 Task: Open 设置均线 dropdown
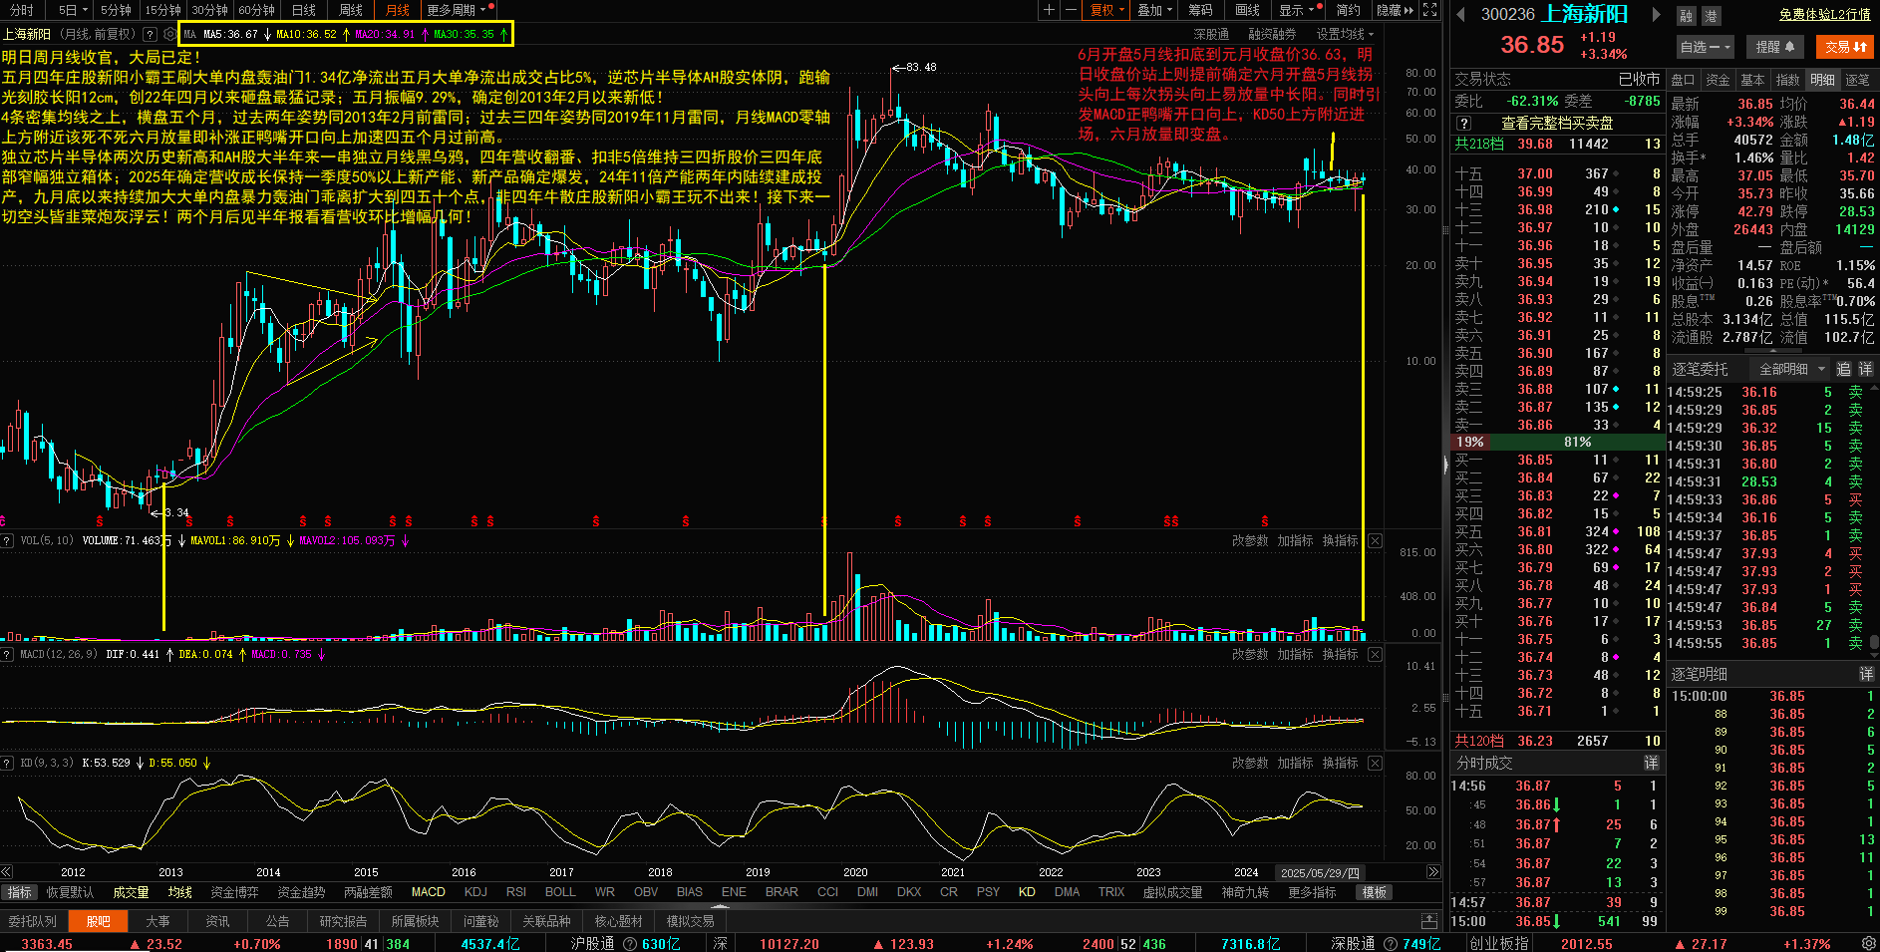coord(1345,34)
